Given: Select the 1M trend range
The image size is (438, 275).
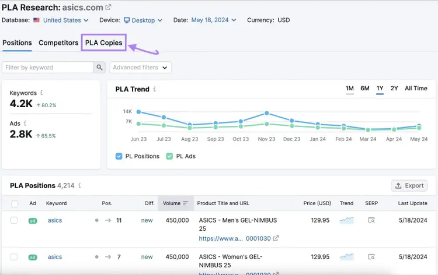Looking at the screenshot, I should click(x=349, y=89).
